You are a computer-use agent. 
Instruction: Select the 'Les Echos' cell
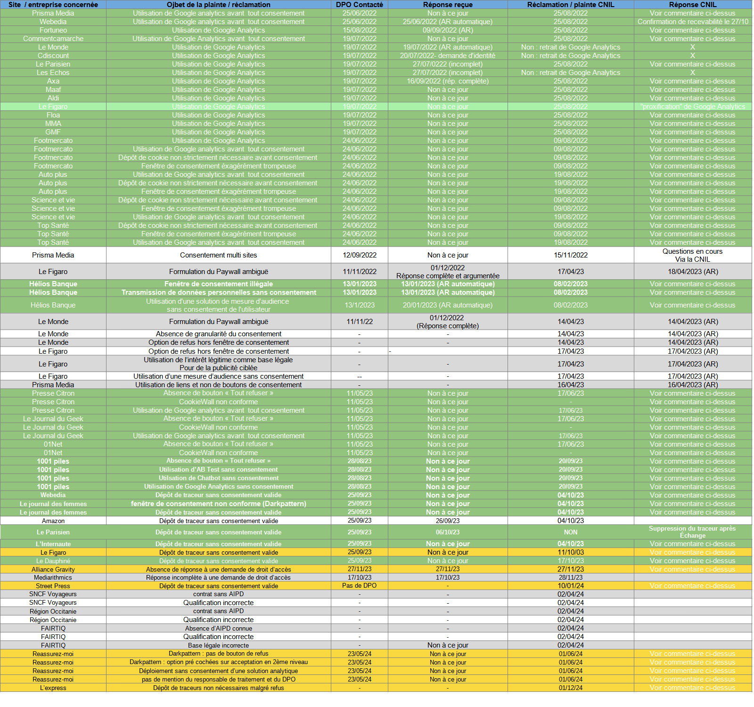pyautogui.click(x=53, y=73)
